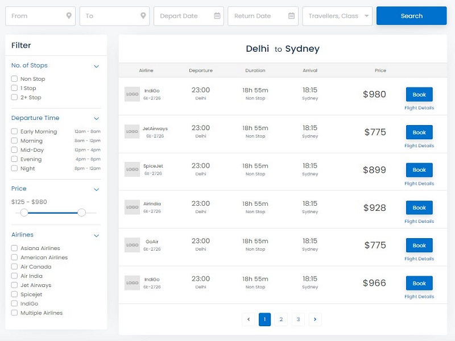Open the Depart Date calendar icon
Image resolution: width=455 pixels, height=341 pixels.
click(217, 16)
